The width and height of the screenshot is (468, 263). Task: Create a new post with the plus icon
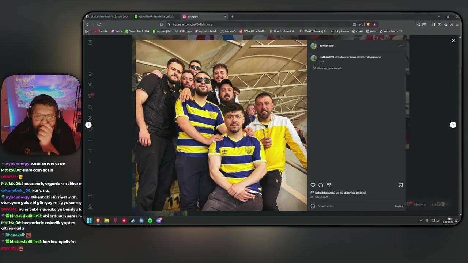click(90, 140)
